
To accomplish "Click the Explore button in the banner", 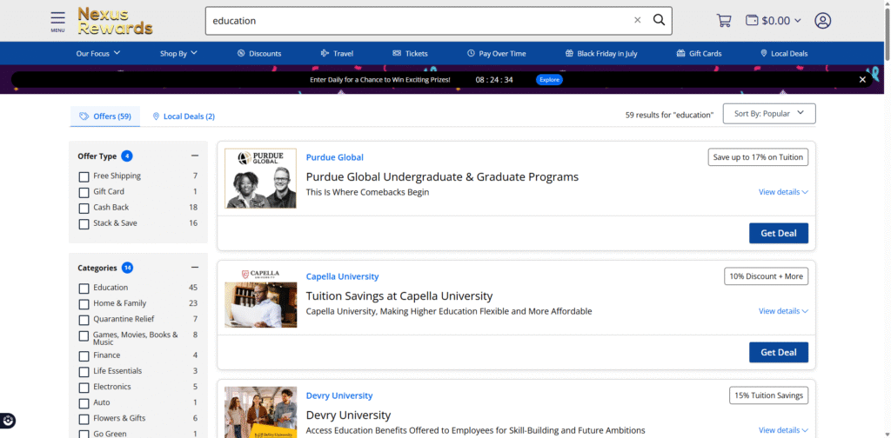I will tap(549, 79).
